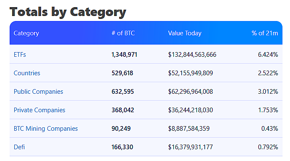
Task: Click the Private Companies 1.753% cell
Action: point(268,110)
